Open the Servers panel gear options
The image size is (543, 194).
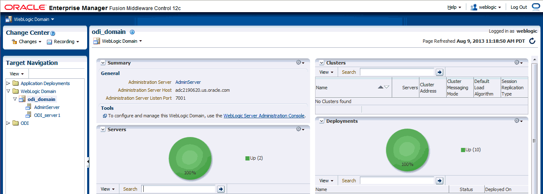pos(300,129)
